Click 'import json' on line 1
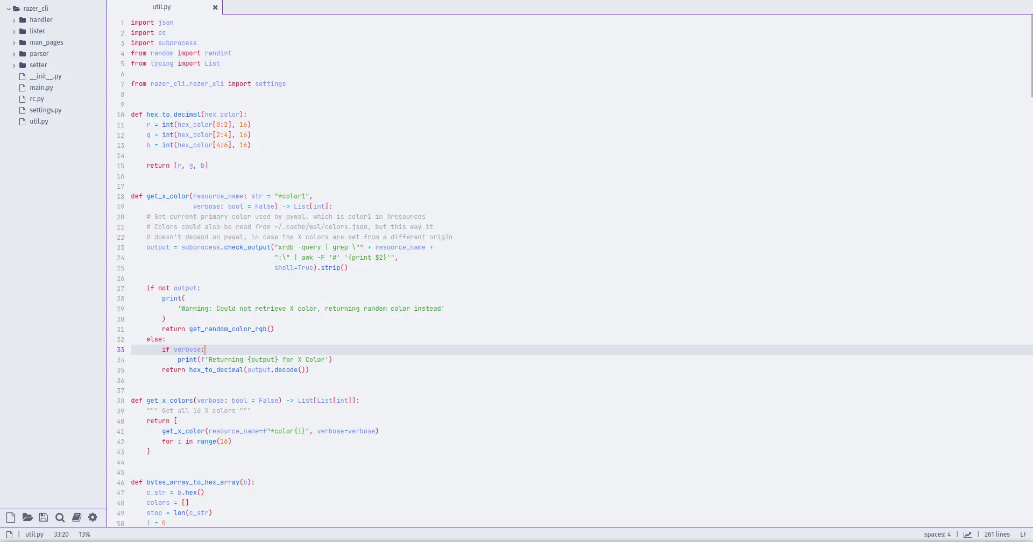Screen dimensions: 1033x542 click(x=152, y=23)
